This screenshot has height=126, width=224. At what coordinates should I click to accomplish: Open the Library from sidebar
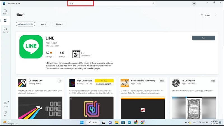pyautogui.click(x=5, y=104)
